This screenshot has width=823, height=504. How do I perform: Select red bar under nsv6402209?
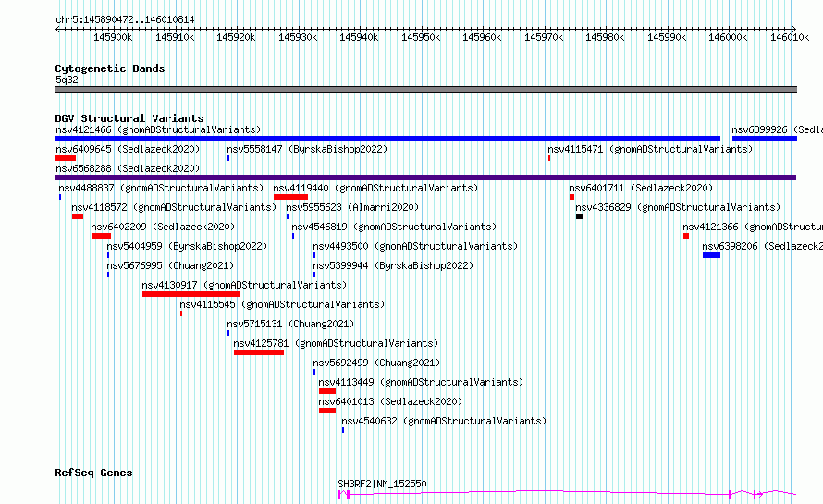tap(102, 236)
